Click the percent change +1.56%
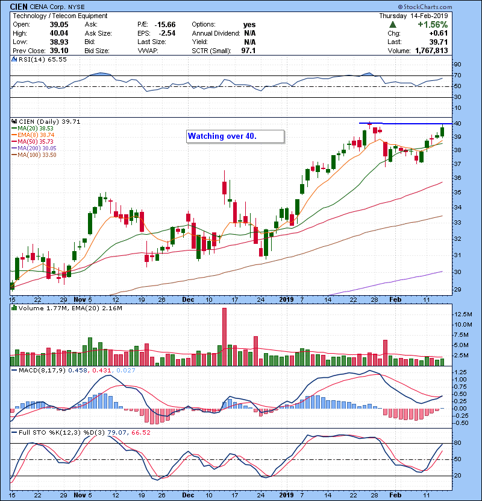This screenshot has width=482, height=501. pos(433,25)
